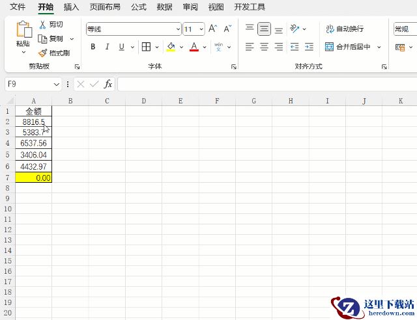Viewport: 417px width, 320px height.
Task: Open the font name dropdown
Action: [178, 29]
